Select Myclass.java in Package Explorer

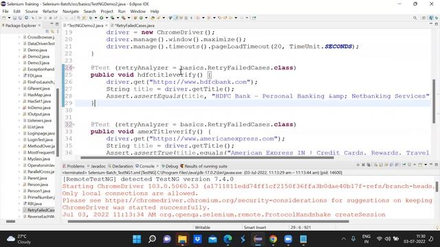tap(36, 159)
